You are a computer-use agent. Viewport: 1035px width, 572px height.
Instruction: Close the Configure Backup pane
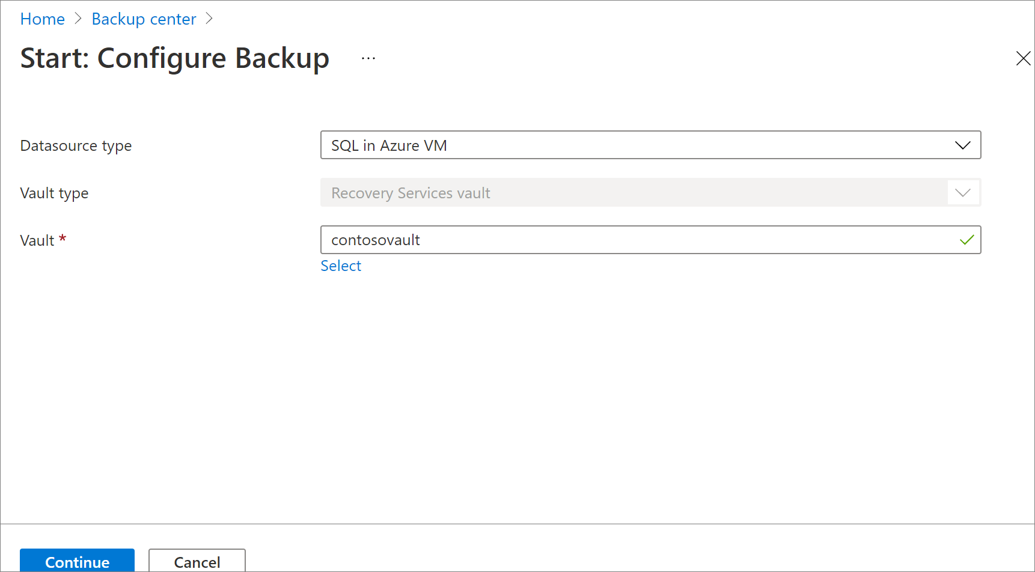pos(1023,58)
